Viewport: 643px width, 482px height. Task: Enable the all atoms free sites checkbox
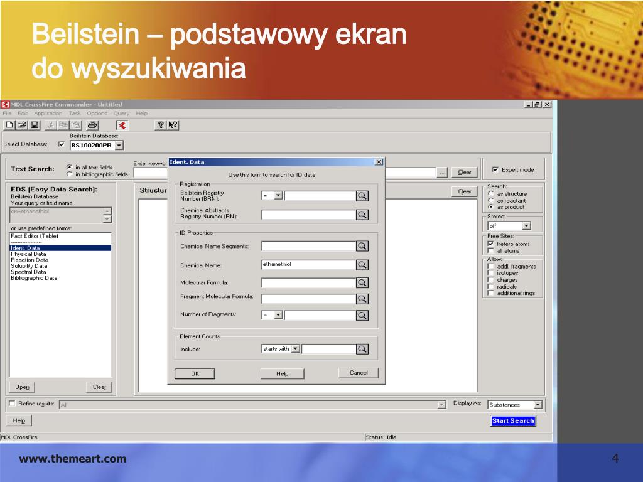click(x=490, y=250)
